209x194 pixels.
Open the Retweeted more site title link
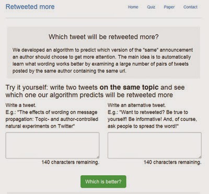[x=30, y=7]
